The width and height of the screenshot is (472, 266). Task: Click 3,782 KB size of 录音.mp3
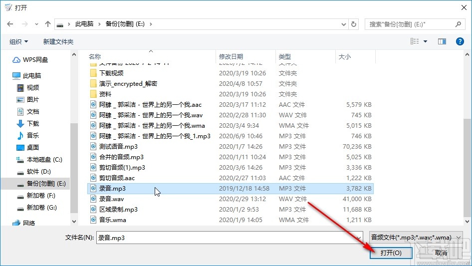coord(359,189)
